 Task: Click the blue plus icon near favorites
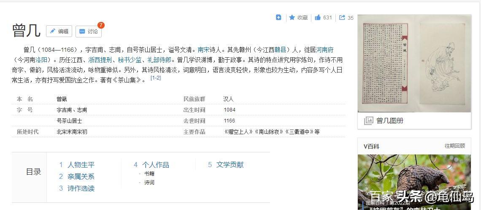click(x=278, y=17)
